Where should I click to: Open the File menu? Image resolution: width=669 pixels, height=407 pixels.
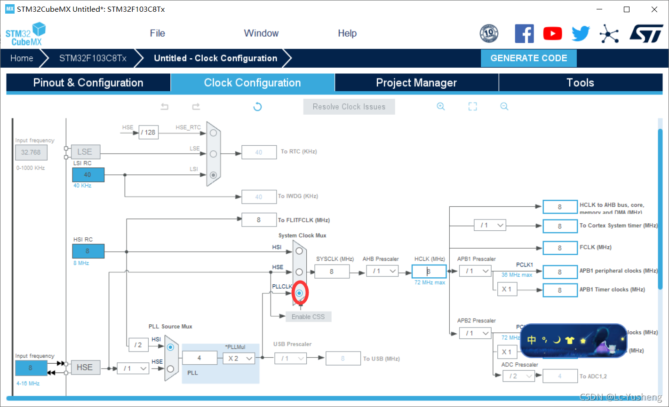[x=158, y=33]
